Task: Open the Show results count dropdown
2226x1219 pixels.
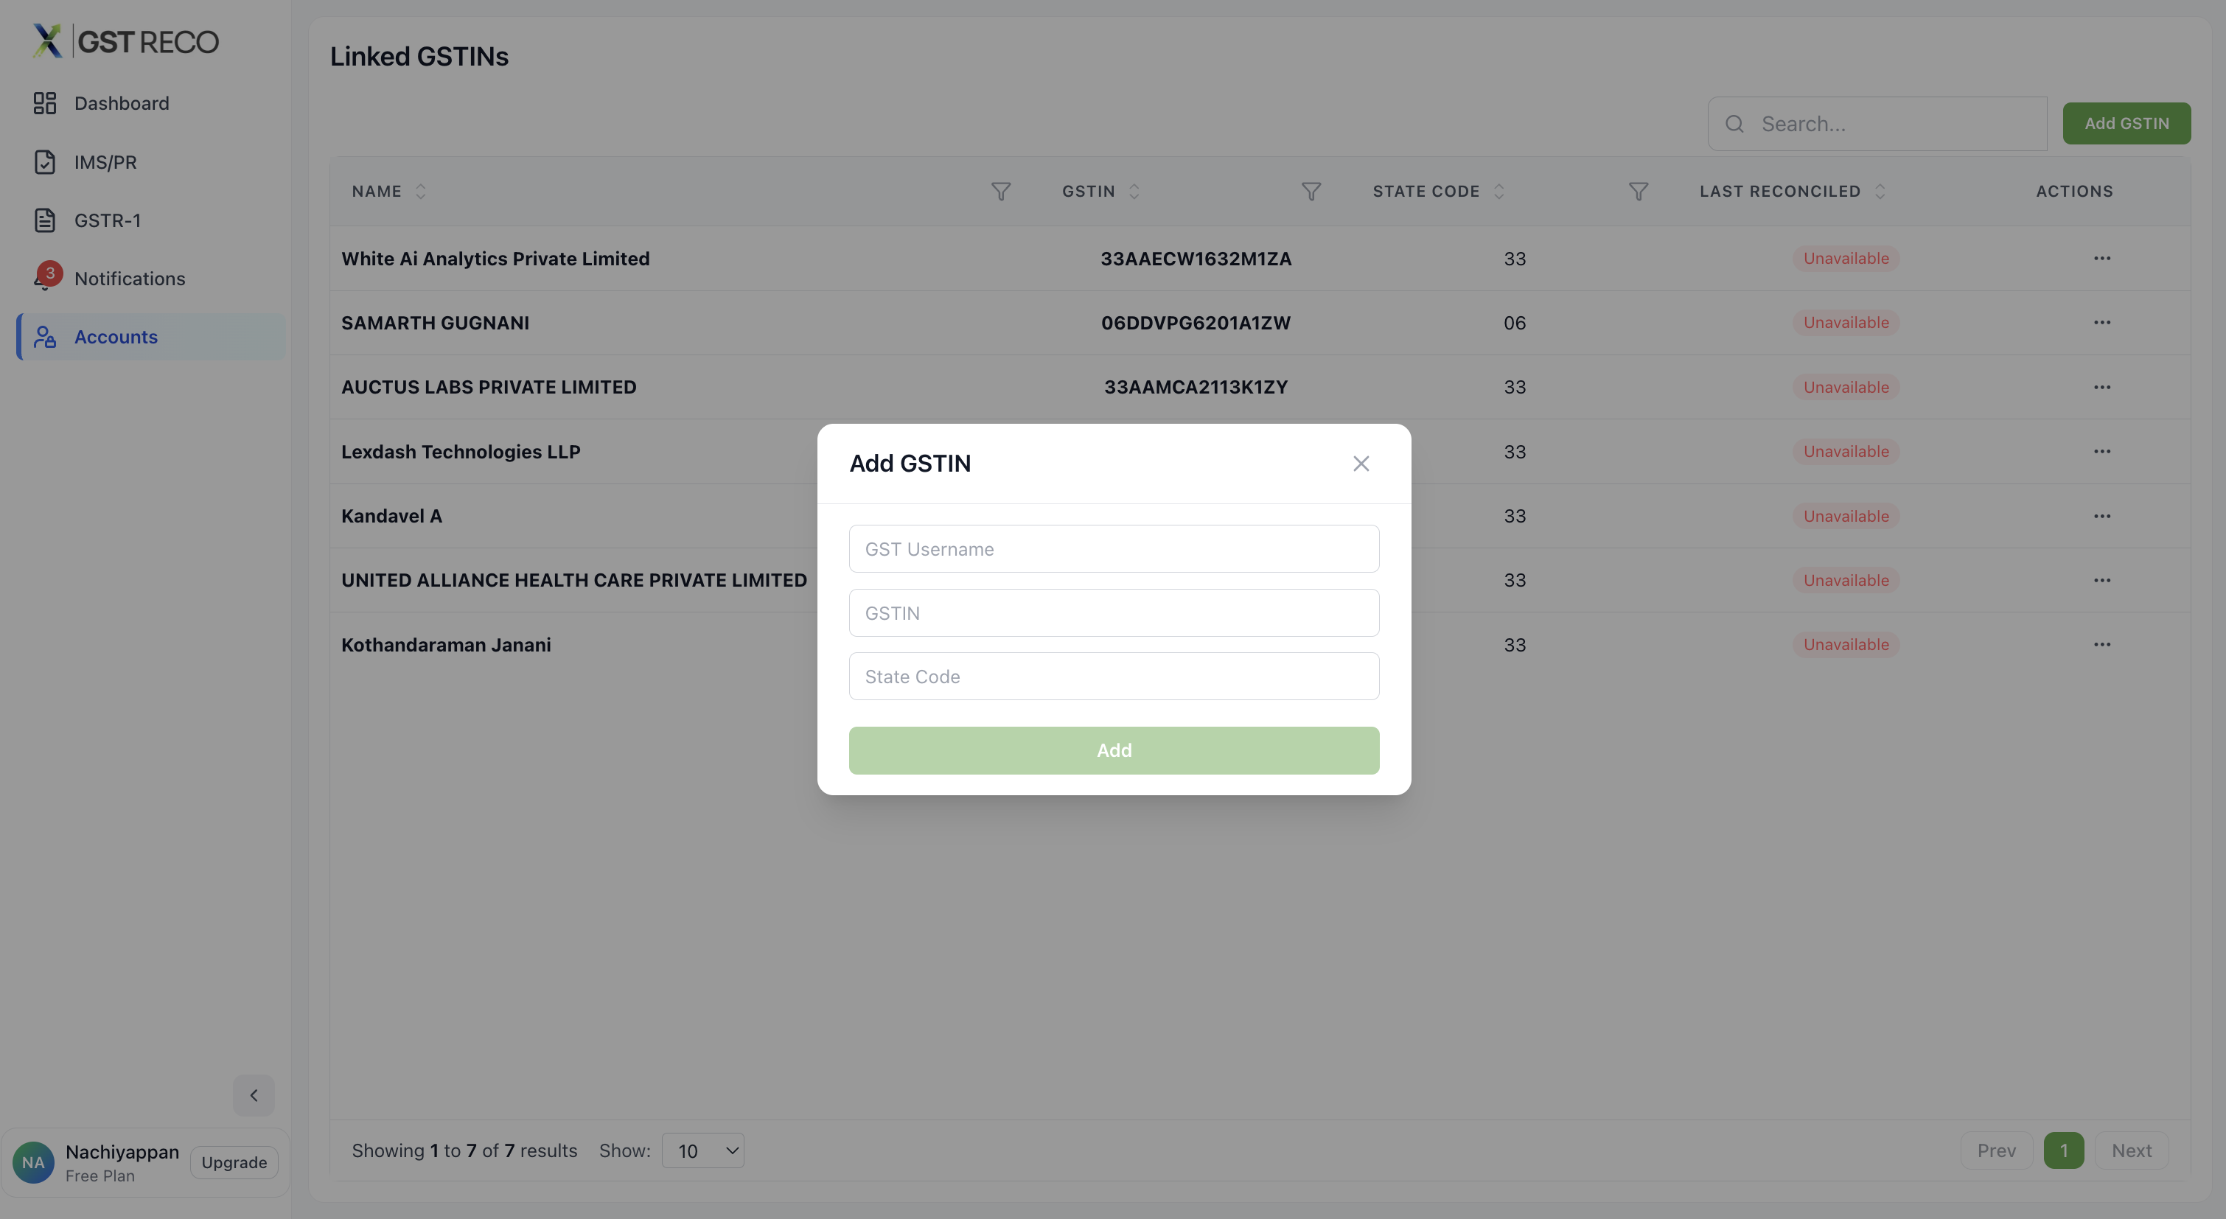Action: coord(702,1150)
